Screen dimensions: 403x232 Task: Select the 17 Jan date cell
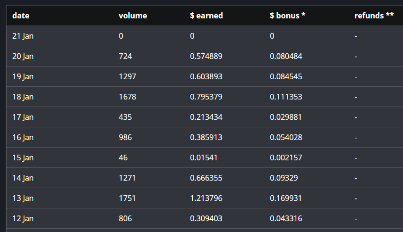[x=23, y=117]
